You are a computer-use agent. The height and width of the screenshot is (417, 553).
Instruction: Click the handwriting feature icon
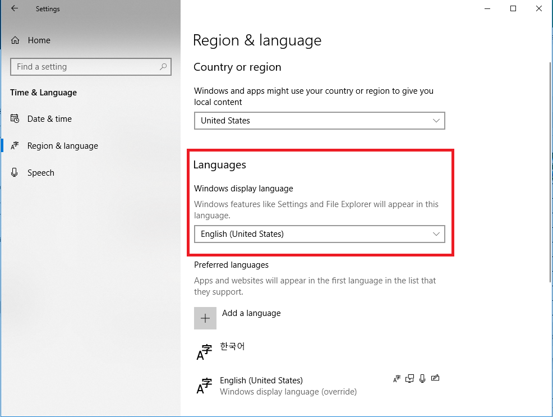[435, 378]
